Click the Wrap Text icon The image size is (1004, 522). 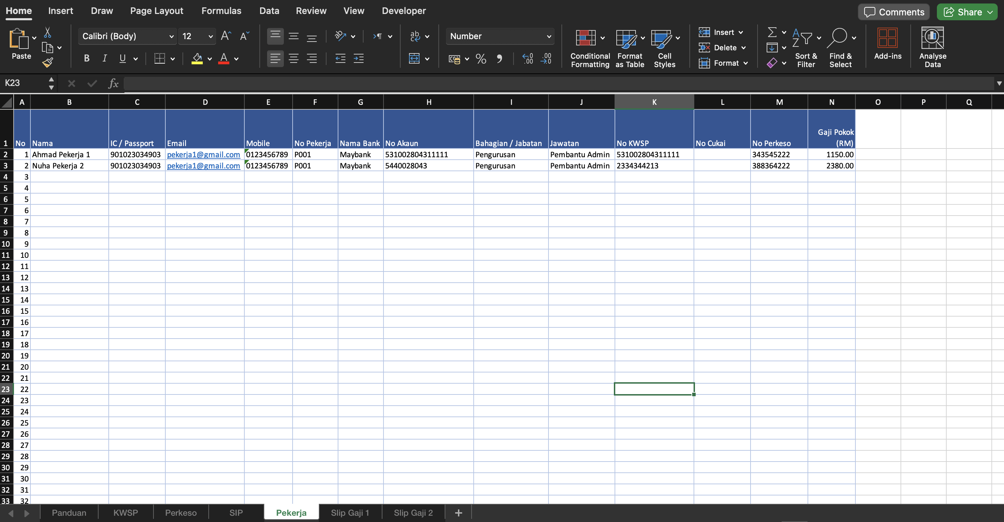pos(415,36)
